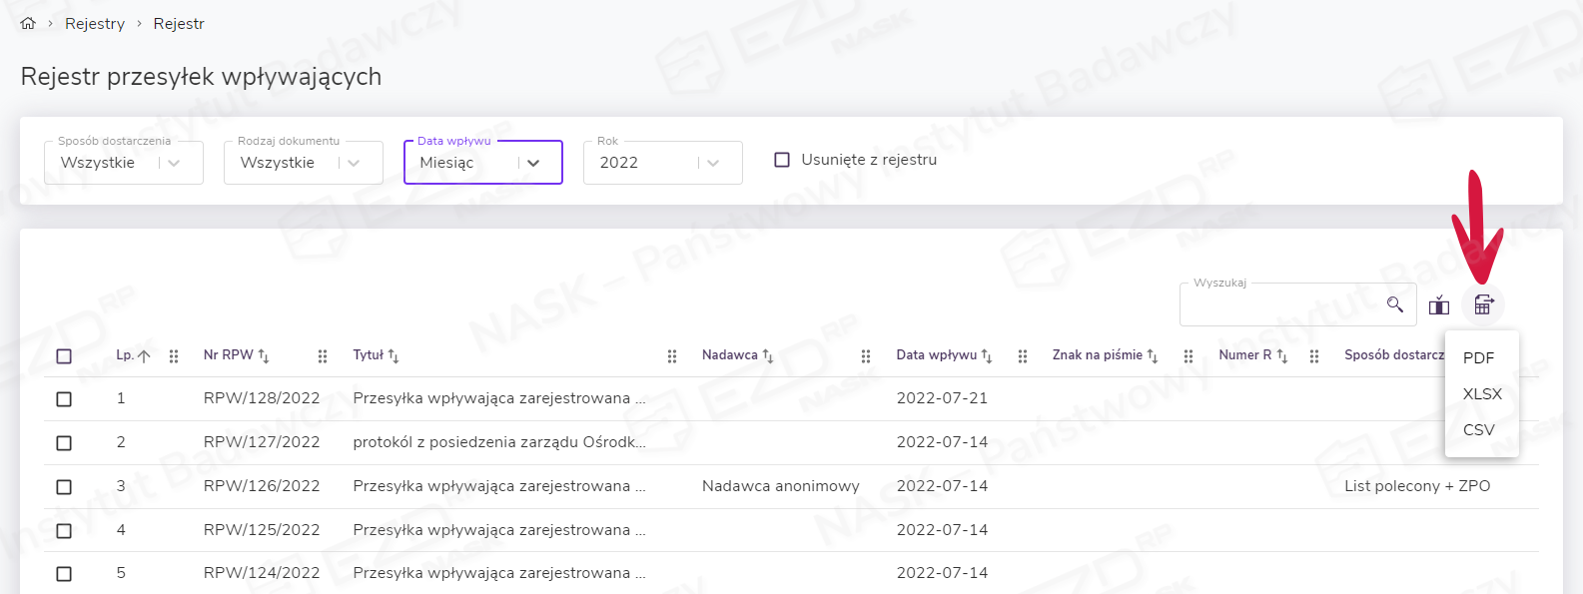Click the search magnifier icon
Screen dimensions: 1583x594
tap(1395, 304)
